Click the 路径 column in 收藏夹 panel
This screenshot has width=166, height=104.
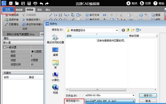point(31,77)
